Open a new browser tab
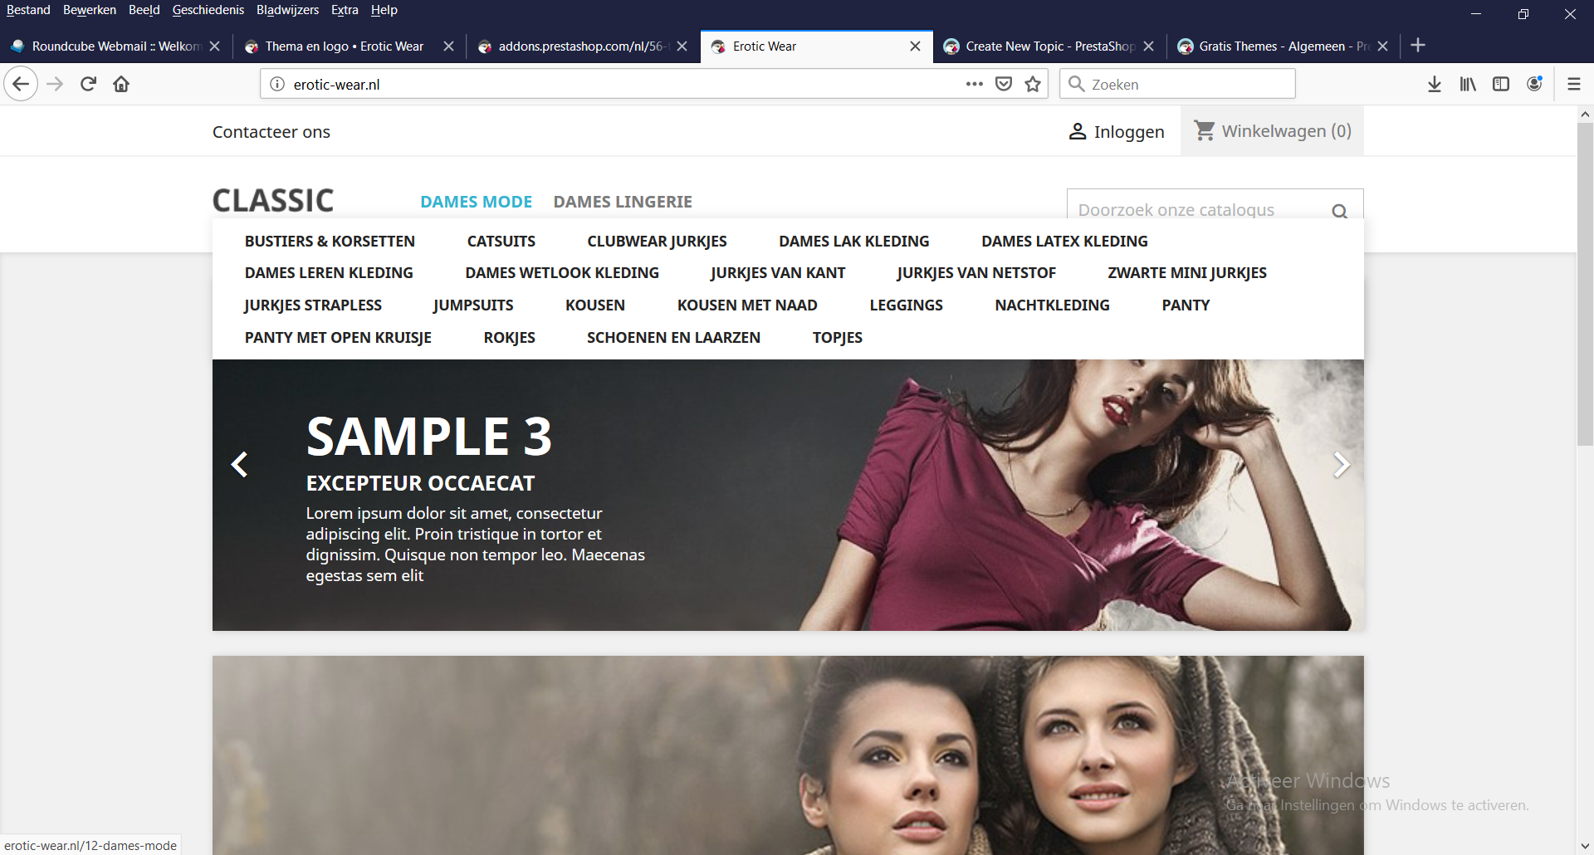The height and width of the screenshot is (855, 1594). point(1418,46)
